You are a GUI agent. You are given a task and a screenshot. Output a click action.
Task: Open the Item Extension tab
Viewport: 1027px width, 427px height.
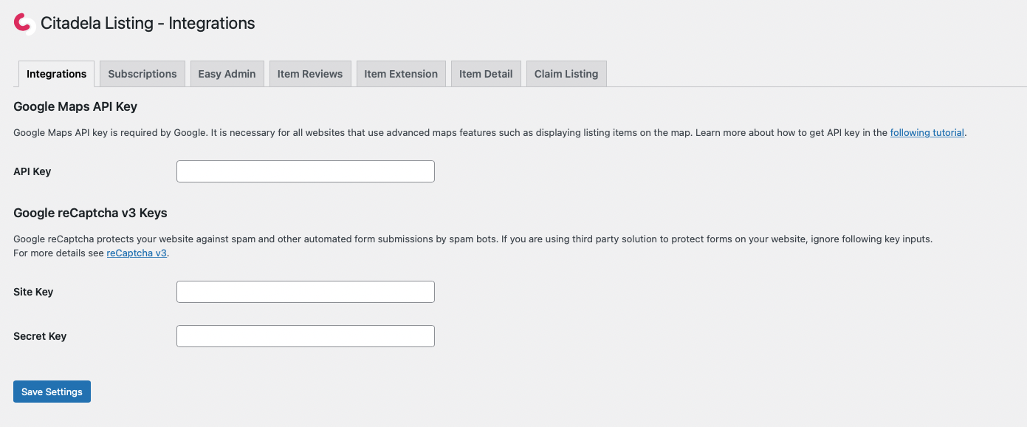tap(401, 74)
